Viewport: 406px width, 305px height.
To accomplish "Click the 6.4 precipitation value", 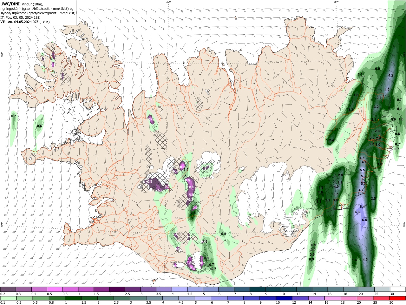I will 363,207.
